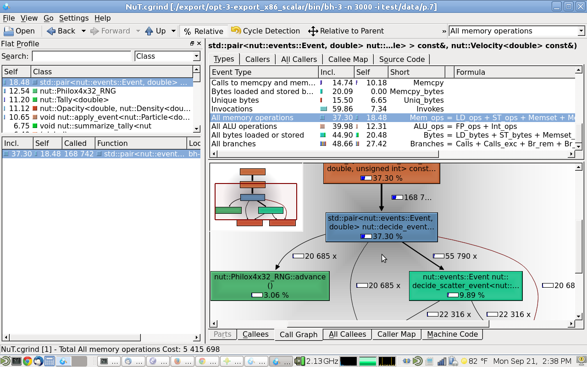The height and width of the screenshot is (367, 587).
Task: Launch Chrome from the taskbar
Action: click(x=27, y=361)
